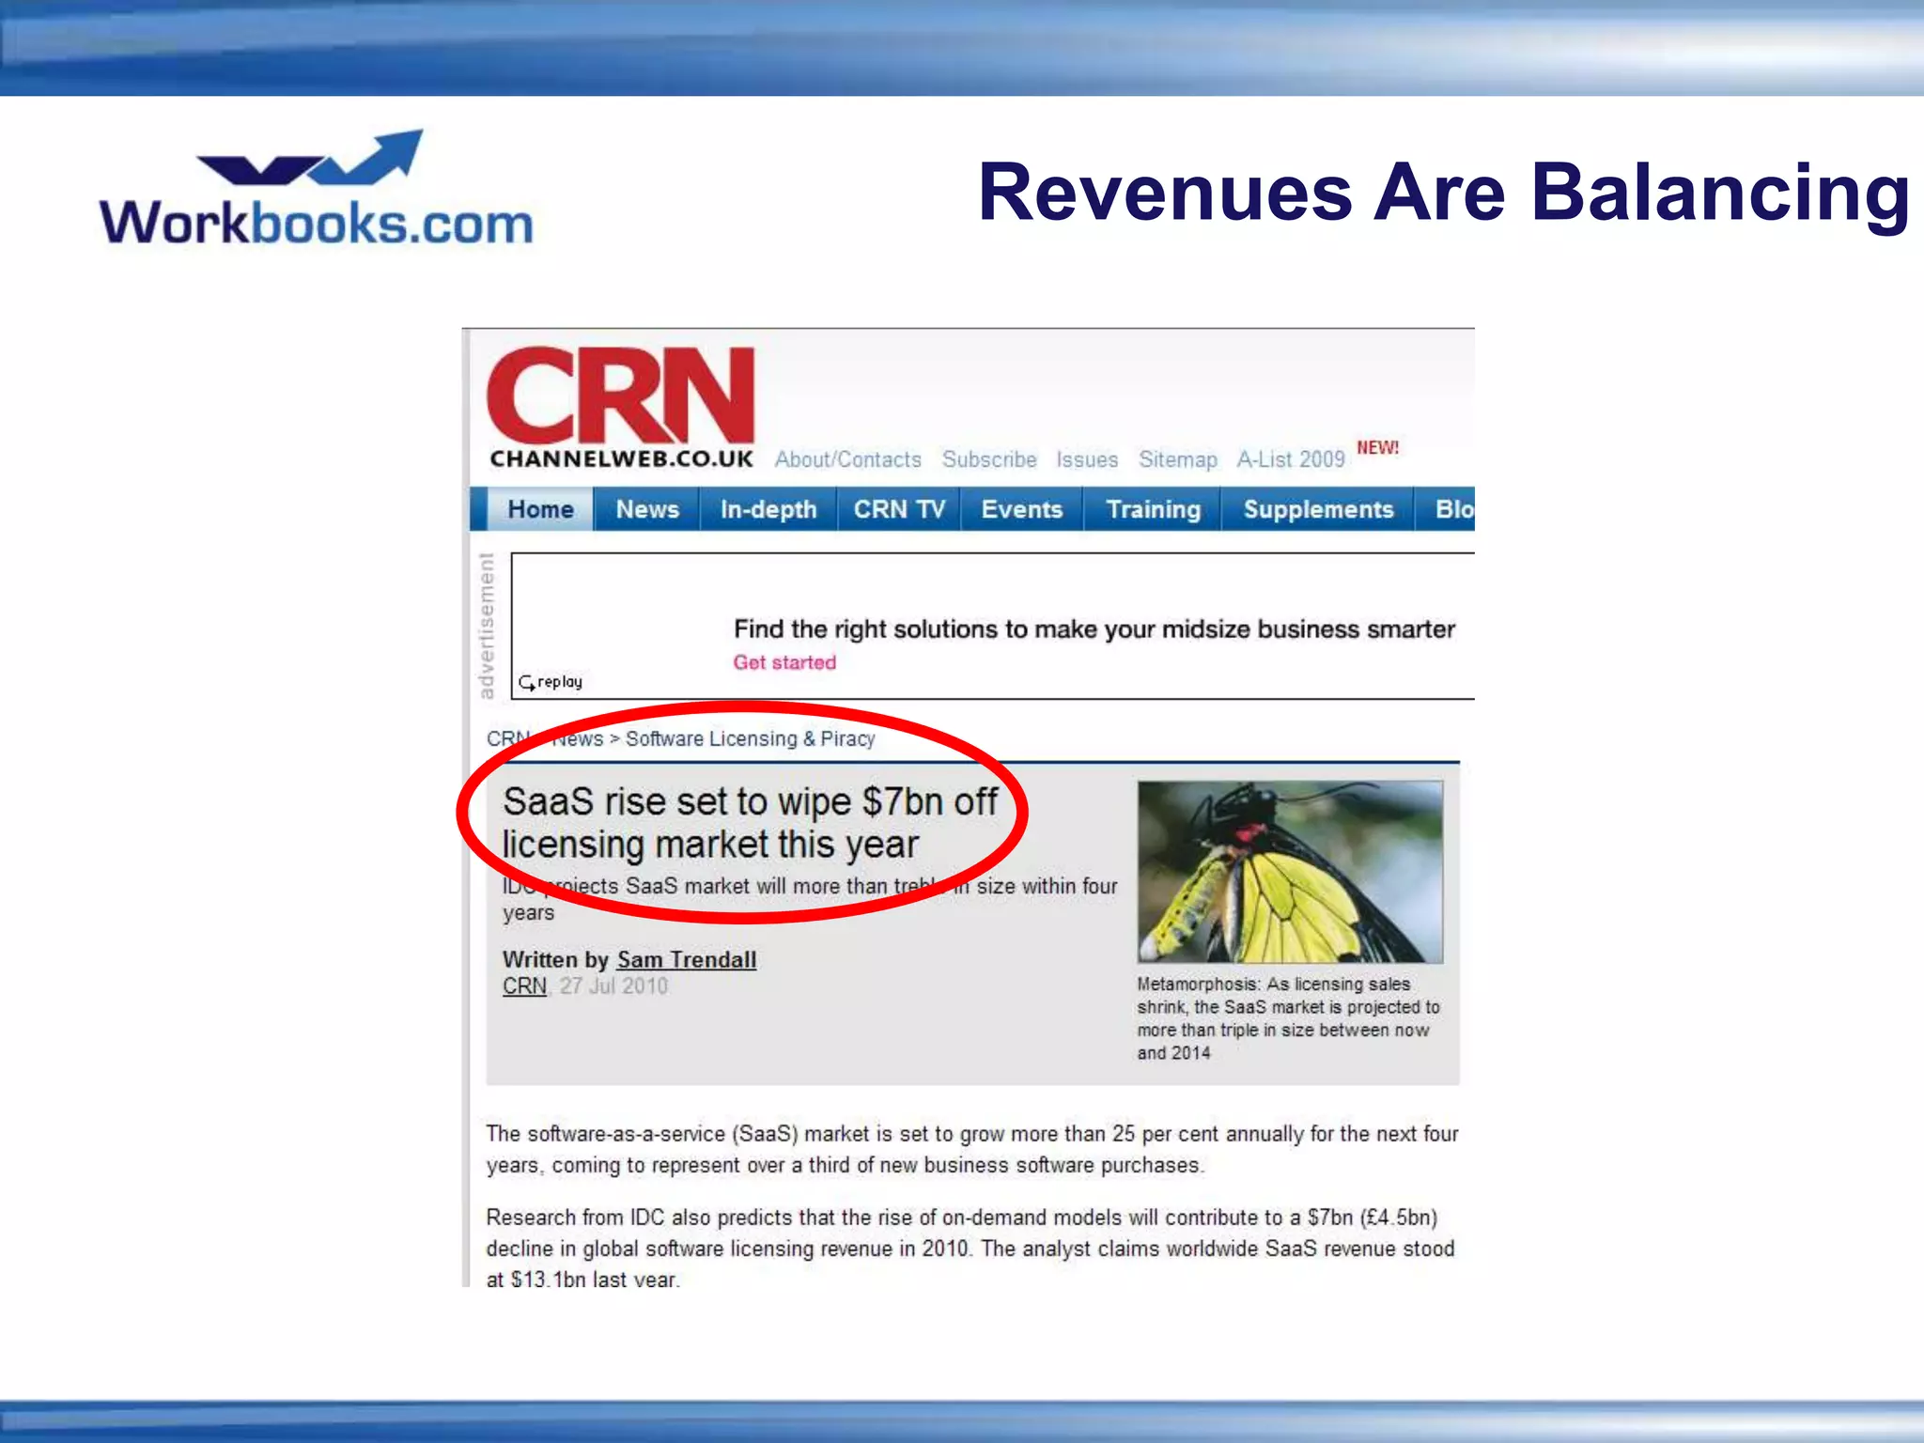The width and height of the screenshot is (1924, 1443).
Task: Select the News navigation tab
Action: [647, 509]
